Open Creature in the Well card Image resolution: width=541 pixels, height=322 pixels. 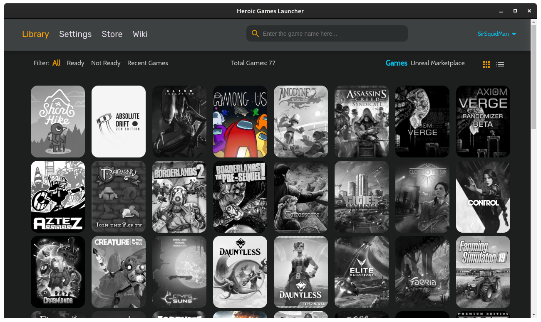119,272
